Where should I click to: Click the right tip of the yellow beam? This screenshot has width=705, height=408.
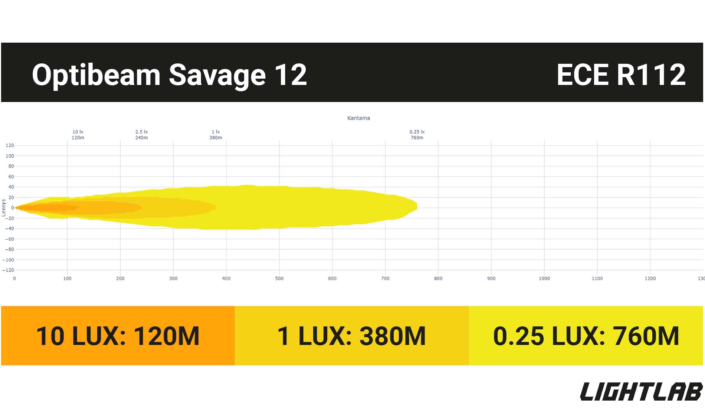coord(415,206)
